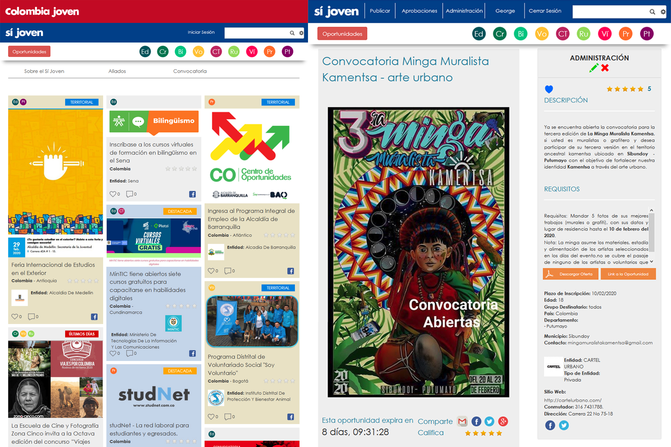Open the entity's Twitter icon below Dirección
Viewport: 671px width, 447px height.
pyautogui.click(x=564, y=425)
